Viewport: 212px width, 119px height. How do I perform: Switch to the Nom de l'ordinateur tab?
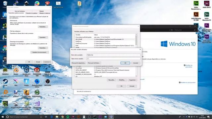click(x=20, y=11)
